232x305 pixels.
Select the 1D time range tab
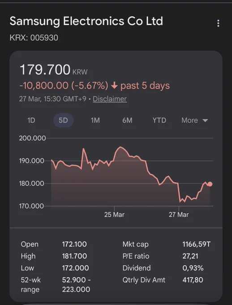pos(31,120)
